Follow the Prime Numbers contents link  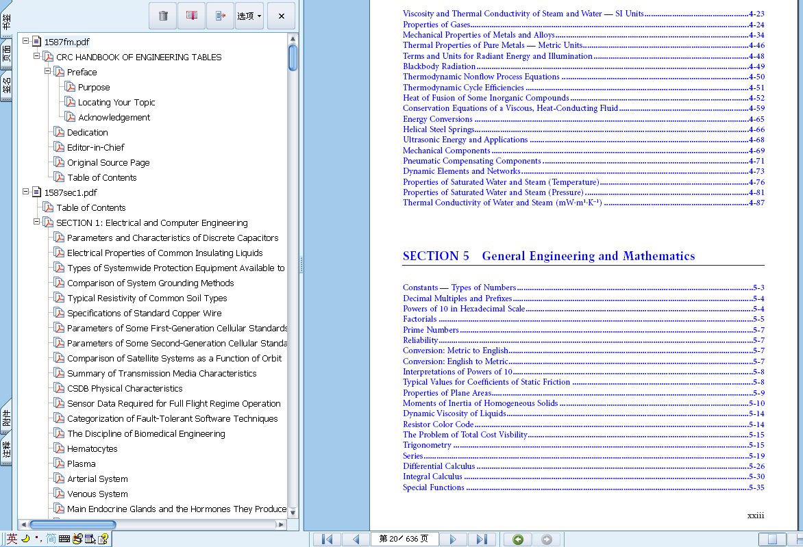pyautogui.click(x=583, y=329)
